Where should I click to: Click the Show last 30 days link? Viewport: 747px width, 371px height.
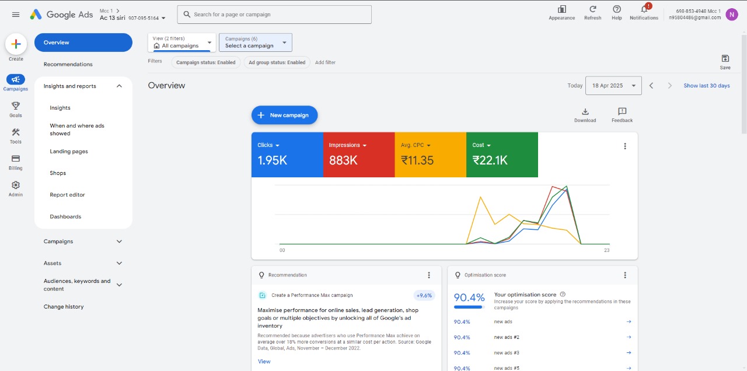click(x=706, y=86)
